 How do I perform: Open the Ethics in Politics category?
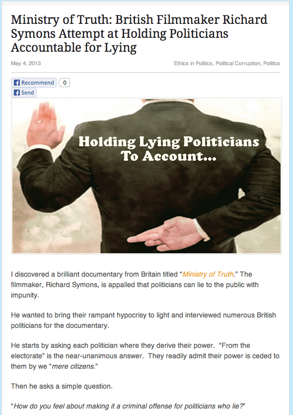click(x=193, y=63)
